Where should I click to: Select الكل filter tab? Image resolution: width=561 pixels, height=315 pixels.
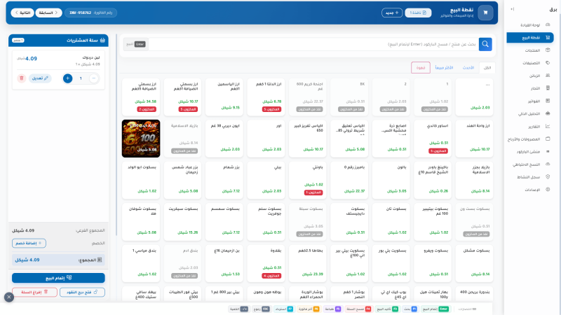point(487,68)
